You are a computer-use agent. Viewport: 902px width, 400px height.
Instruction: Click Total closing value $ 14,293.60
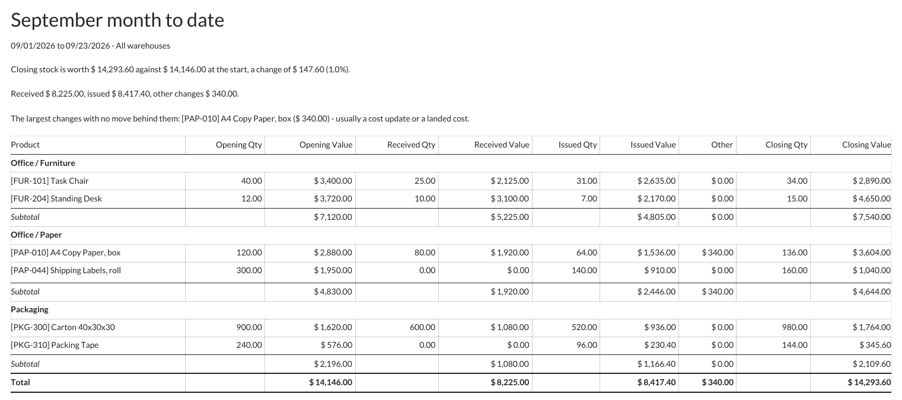[x=869, y=382]
